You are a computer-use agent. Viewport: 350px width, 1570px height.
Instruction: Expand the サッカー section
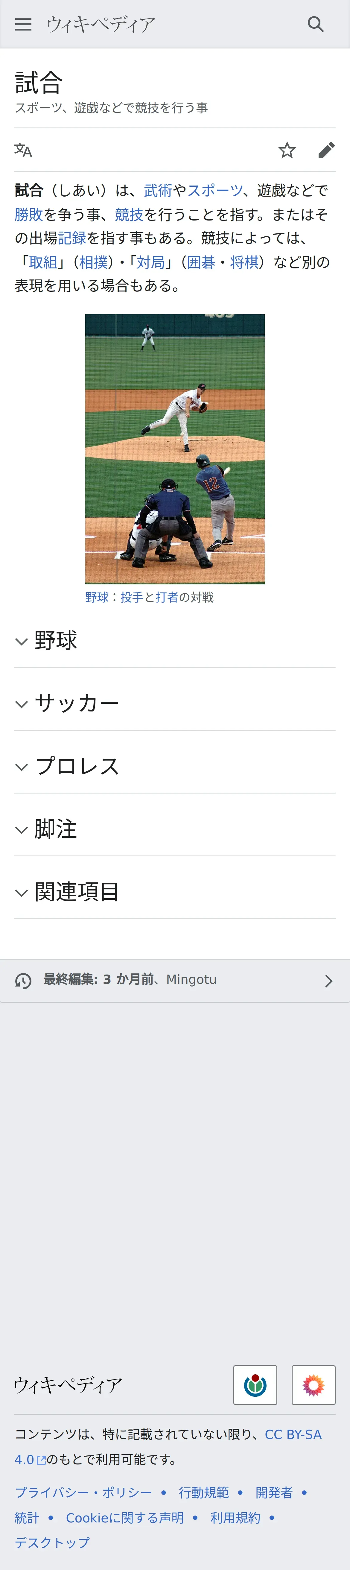coord(175,703)
